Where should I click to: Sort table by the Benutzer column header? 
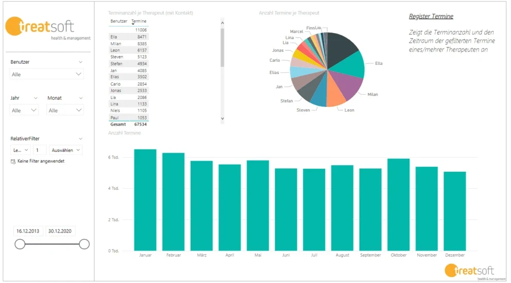click(118, 21)
